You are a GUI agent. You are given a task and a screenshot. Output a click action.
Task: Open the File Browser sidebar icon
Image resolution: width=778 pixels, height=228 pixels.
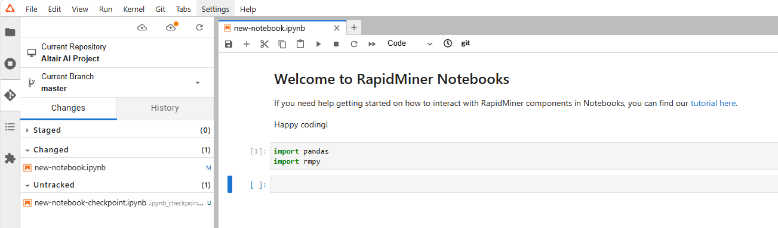10,32
